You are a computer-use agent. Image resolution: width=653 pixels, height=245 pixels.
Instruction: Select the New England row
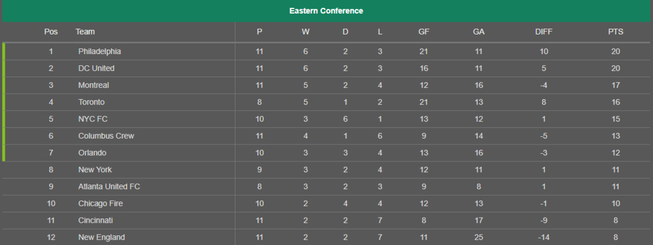[x=326, y=238]
